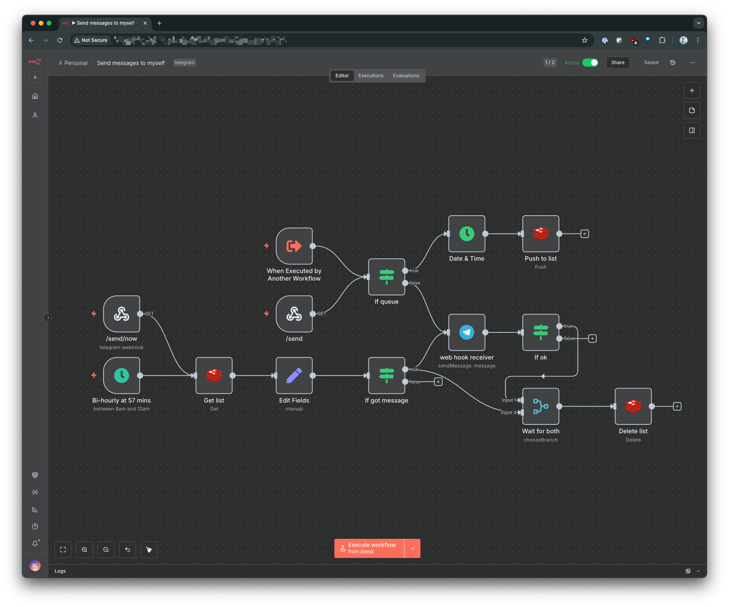This screenshot has height=607, width=729.
Task: Click the zoom in canvas button
Action: coord(84,550)
